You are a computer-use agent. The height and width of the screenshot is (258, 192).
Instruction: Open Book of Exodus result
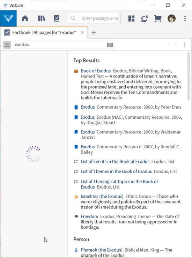96,71
